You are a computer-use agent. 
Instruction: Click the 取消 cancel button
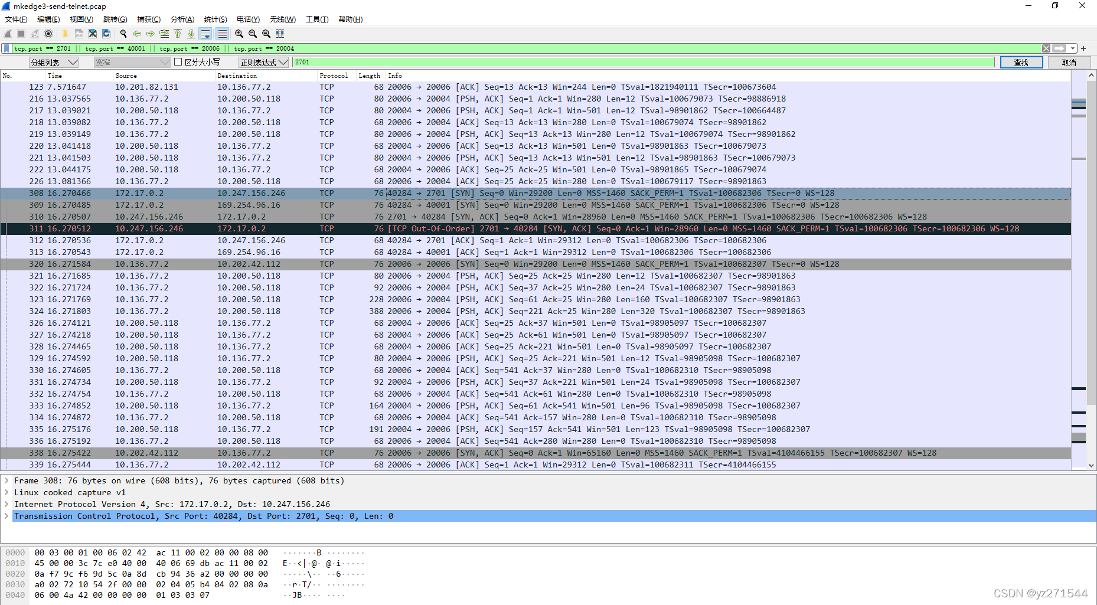pyautogui.click(x=1069, y=63)
